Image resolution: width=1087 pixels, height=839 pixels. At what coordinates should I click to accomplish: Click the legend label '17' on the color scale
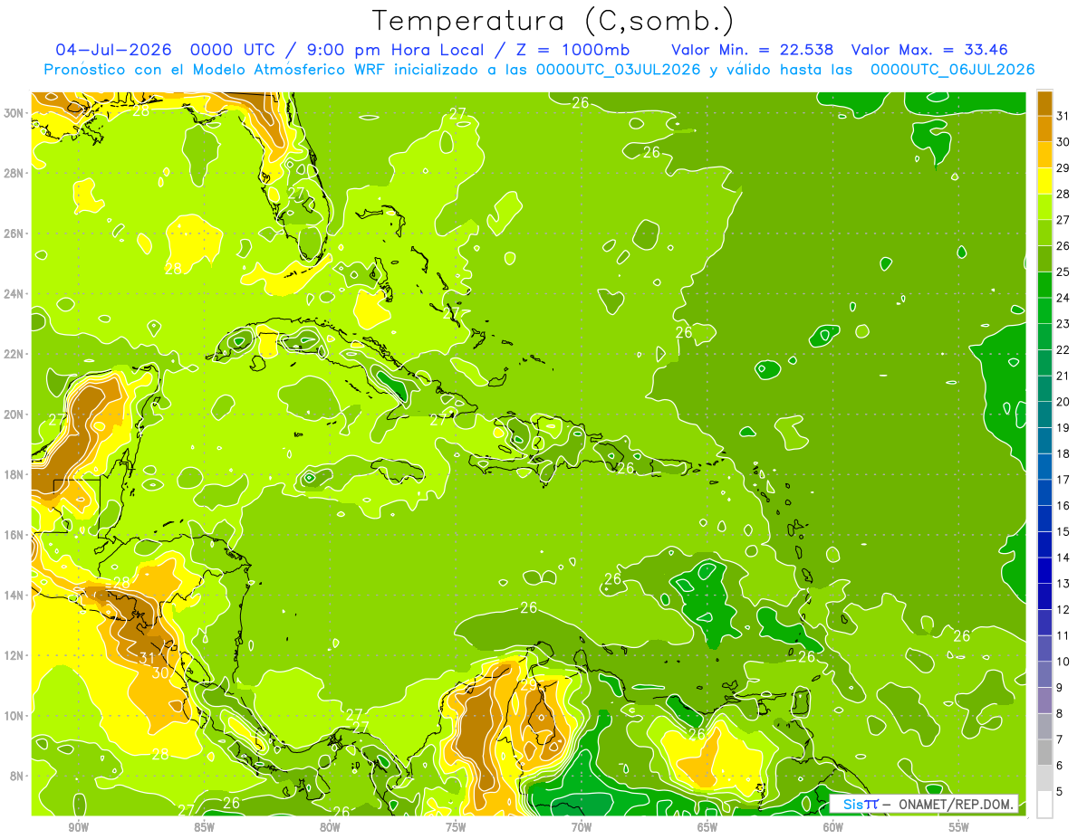(x=1063, y=480)
